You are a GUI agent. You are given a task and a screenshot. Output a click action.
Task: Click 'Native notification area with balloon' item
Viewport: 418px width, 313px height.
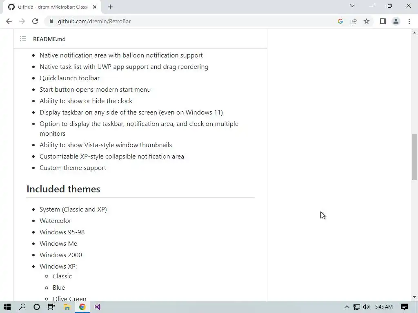pyautogui.click(x=121, y=55)
